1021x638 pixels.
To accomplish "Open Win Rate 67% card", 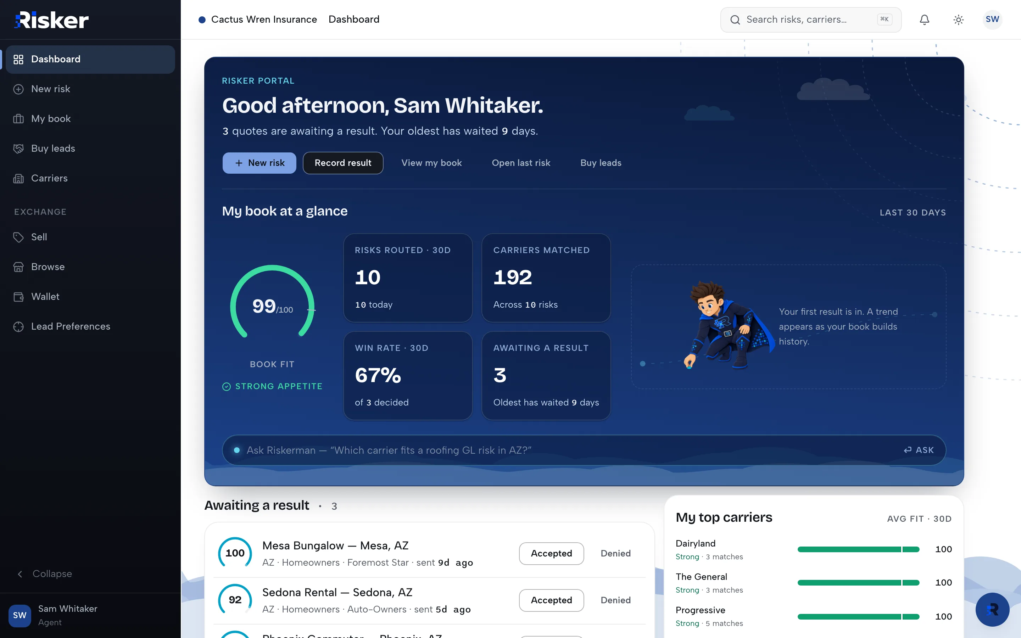I will (408, 376).
